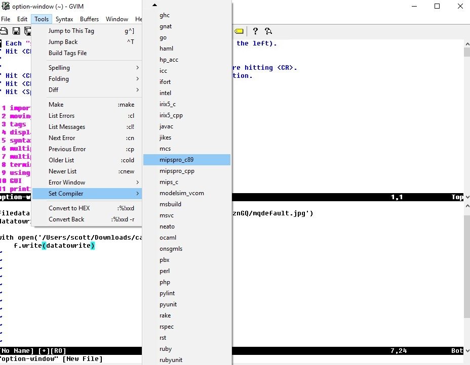
Task: Click the Save toolbar icon
Action: click(16, 31)
